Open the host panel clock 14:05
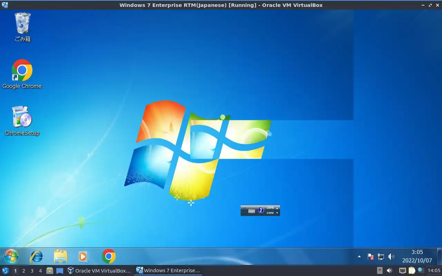Screen dimensions: 442x276 (x=434, y=270)
